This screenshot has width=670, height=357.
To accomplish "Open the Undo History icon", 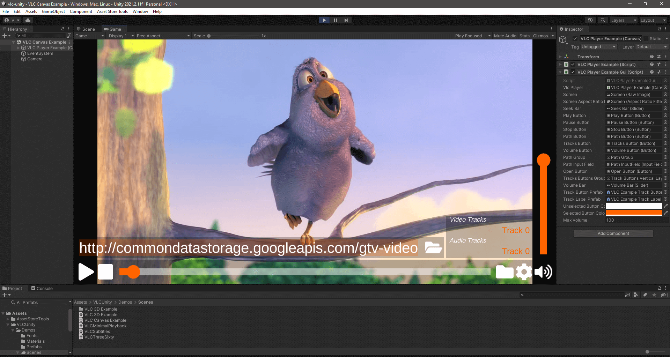I will click(x=590, y=20).
